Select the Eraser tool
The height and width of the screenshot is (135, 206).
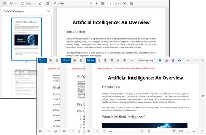tap(40, 4)
